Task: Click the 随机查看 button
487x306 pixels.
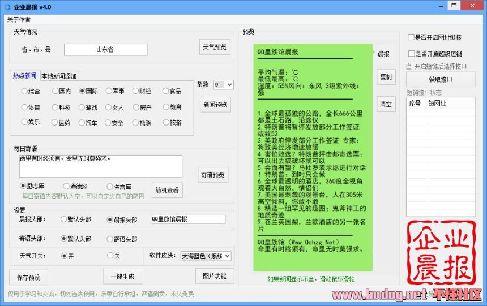Action: click(167, 190)
